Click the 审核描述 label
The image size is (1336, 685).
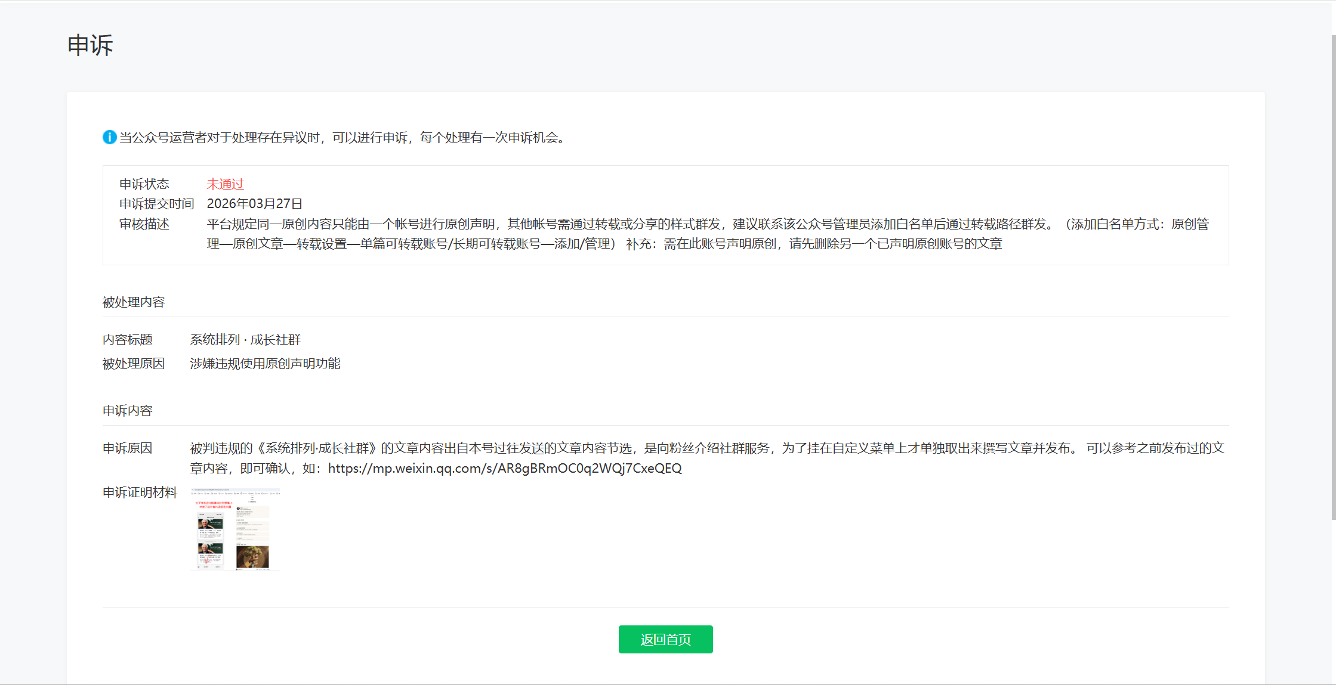[x=144, y=224]
